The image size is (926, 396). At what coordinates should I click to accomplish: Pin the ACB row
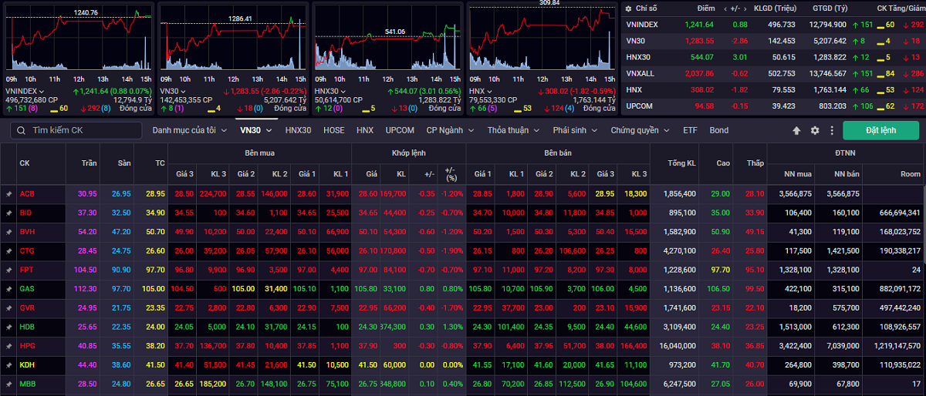click(x=8, y=193)
